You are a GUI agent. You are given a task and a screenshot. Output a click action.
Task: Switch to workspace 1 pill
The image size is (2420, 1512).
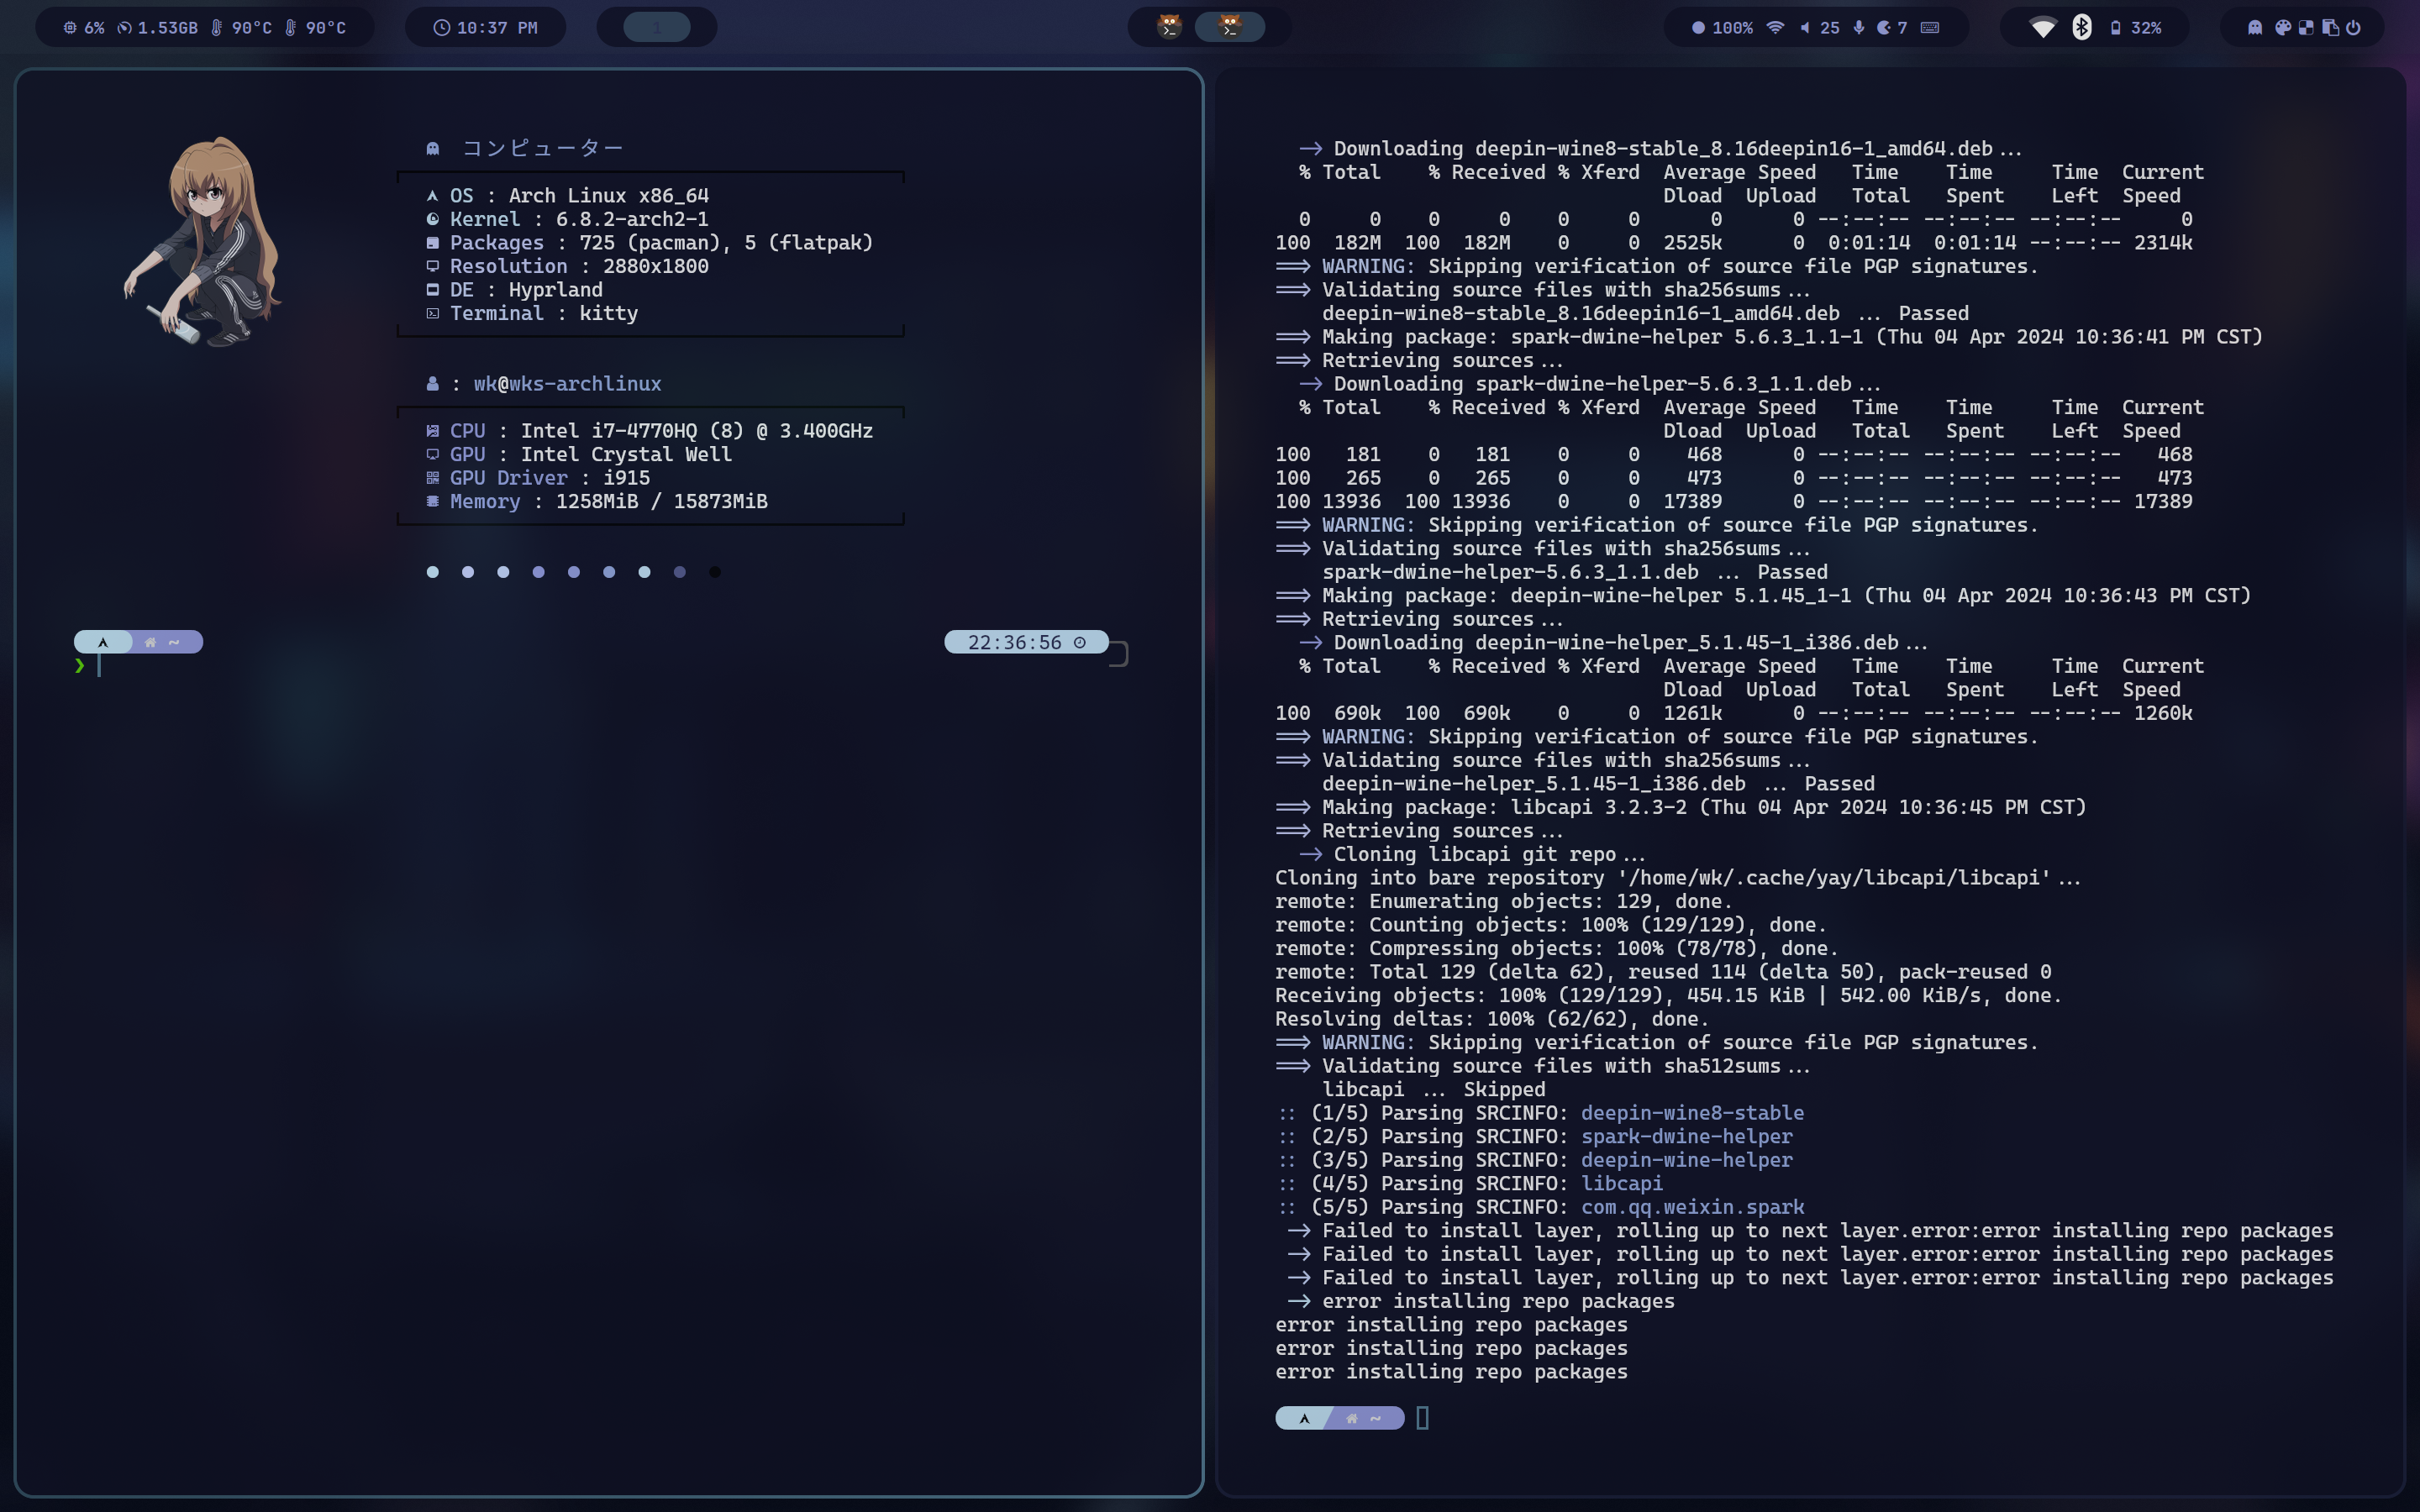click(656, 28)
